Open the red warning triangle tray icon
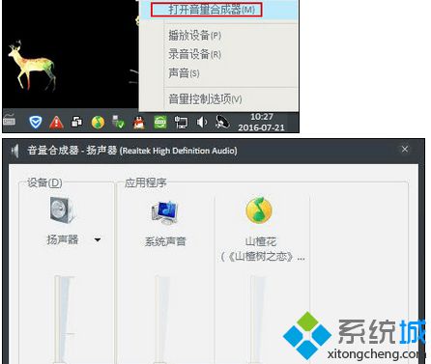Viewport: 431px width, 364px height. pyautogui.click(x=56, y=123)
